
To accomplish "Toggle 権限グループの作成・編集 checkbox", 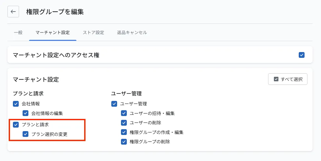I will [124, 132].
